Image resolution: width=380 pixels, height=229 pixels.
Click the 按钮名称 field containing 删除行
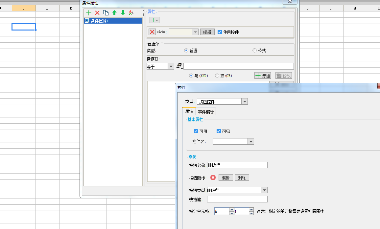(237, 165)
